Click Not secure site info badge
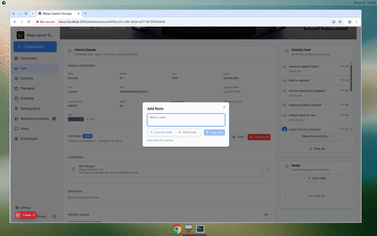 pyautogui.click(x=45, y=22)
